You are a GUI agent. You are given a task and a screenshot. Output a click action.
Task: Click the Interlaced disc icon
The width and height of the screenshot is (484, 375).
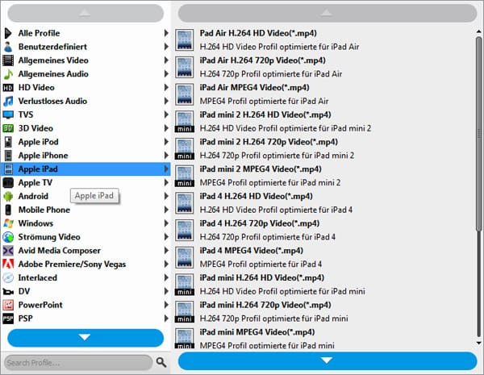click(8, 277)
